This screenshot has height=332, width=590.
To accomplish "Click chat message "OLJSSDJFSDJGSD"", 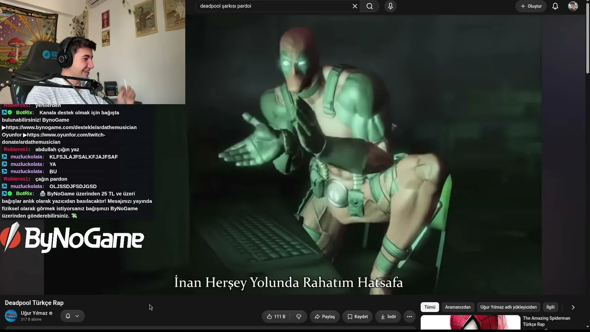I will (73, 186).
